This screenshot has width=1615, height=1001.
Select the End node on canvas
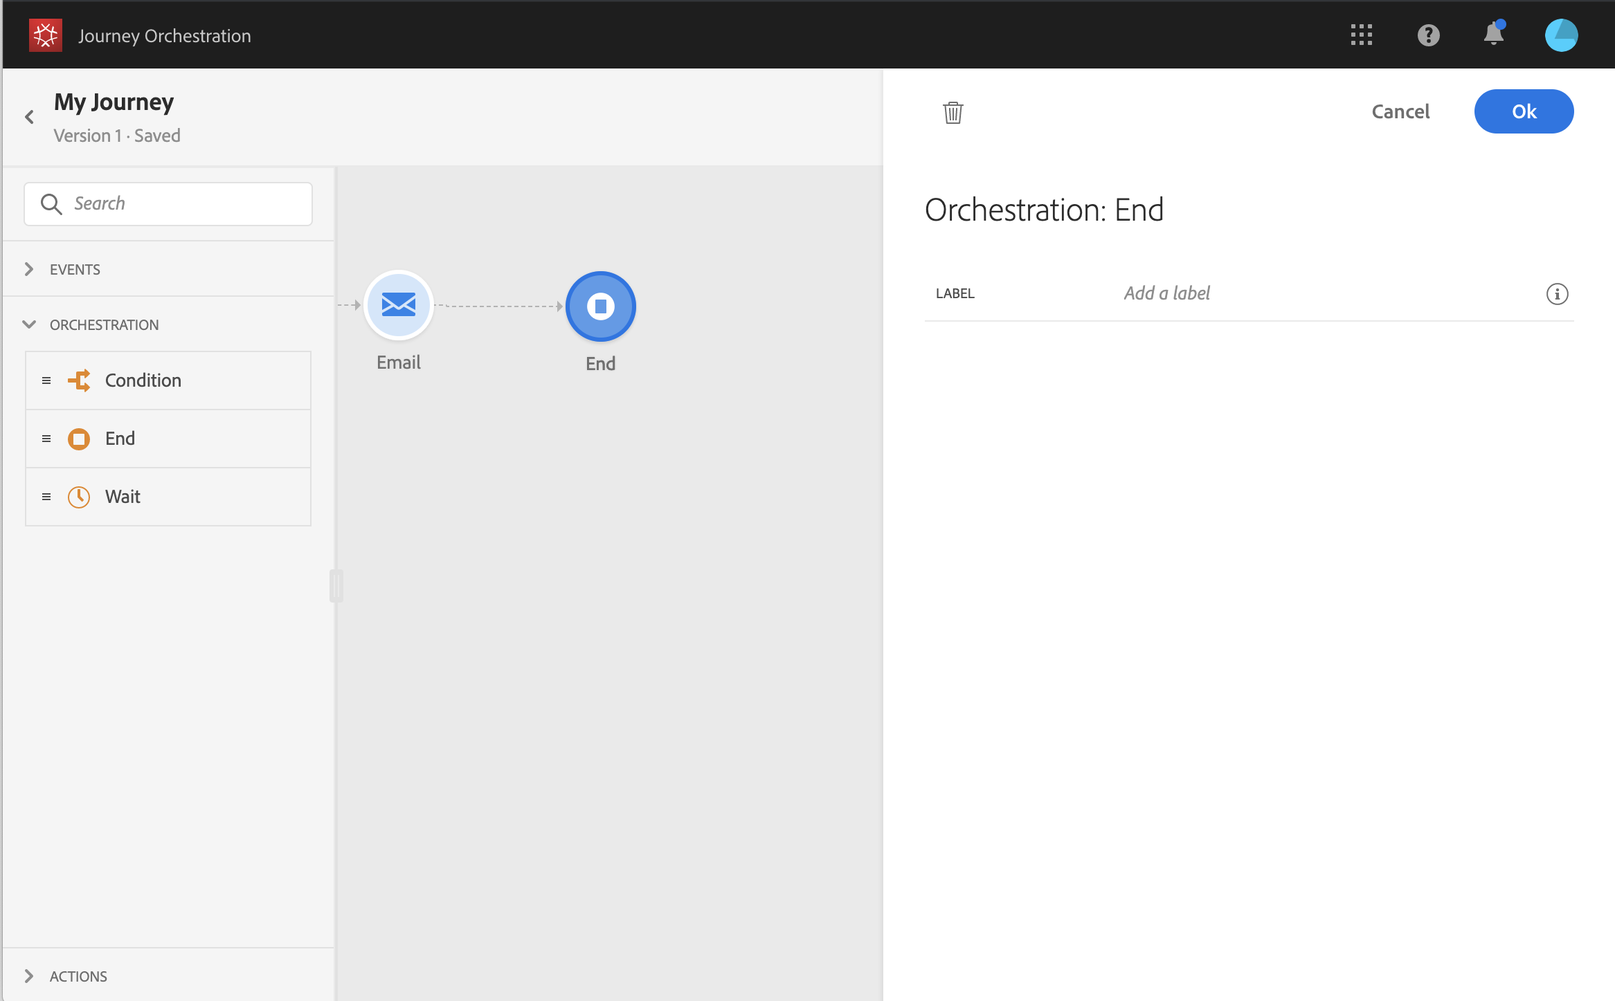[x=600, y=306]
